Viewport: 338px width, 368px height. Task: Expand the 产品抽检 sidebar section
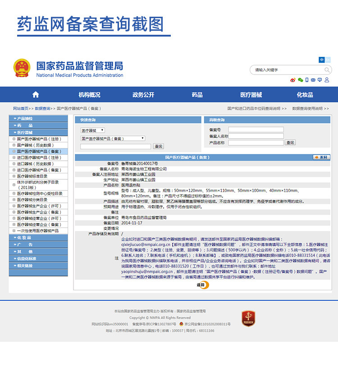tap(38, 118)
